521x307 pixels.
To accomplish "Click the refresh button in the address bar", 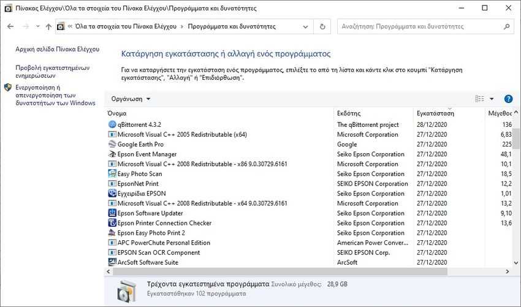I will tap(322, 26).
